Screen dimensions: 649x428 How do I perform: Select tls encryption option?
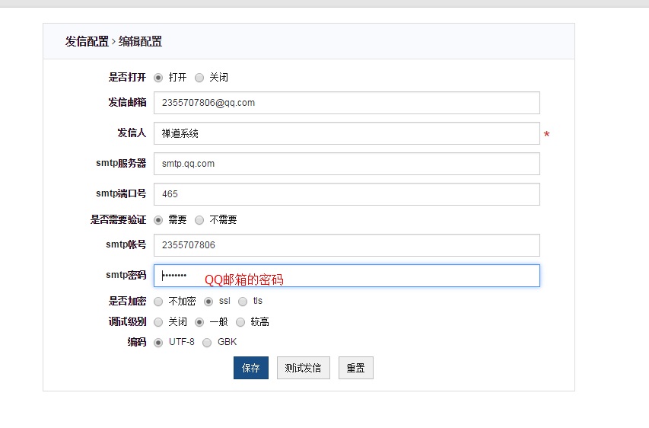[x=243, y=302]
